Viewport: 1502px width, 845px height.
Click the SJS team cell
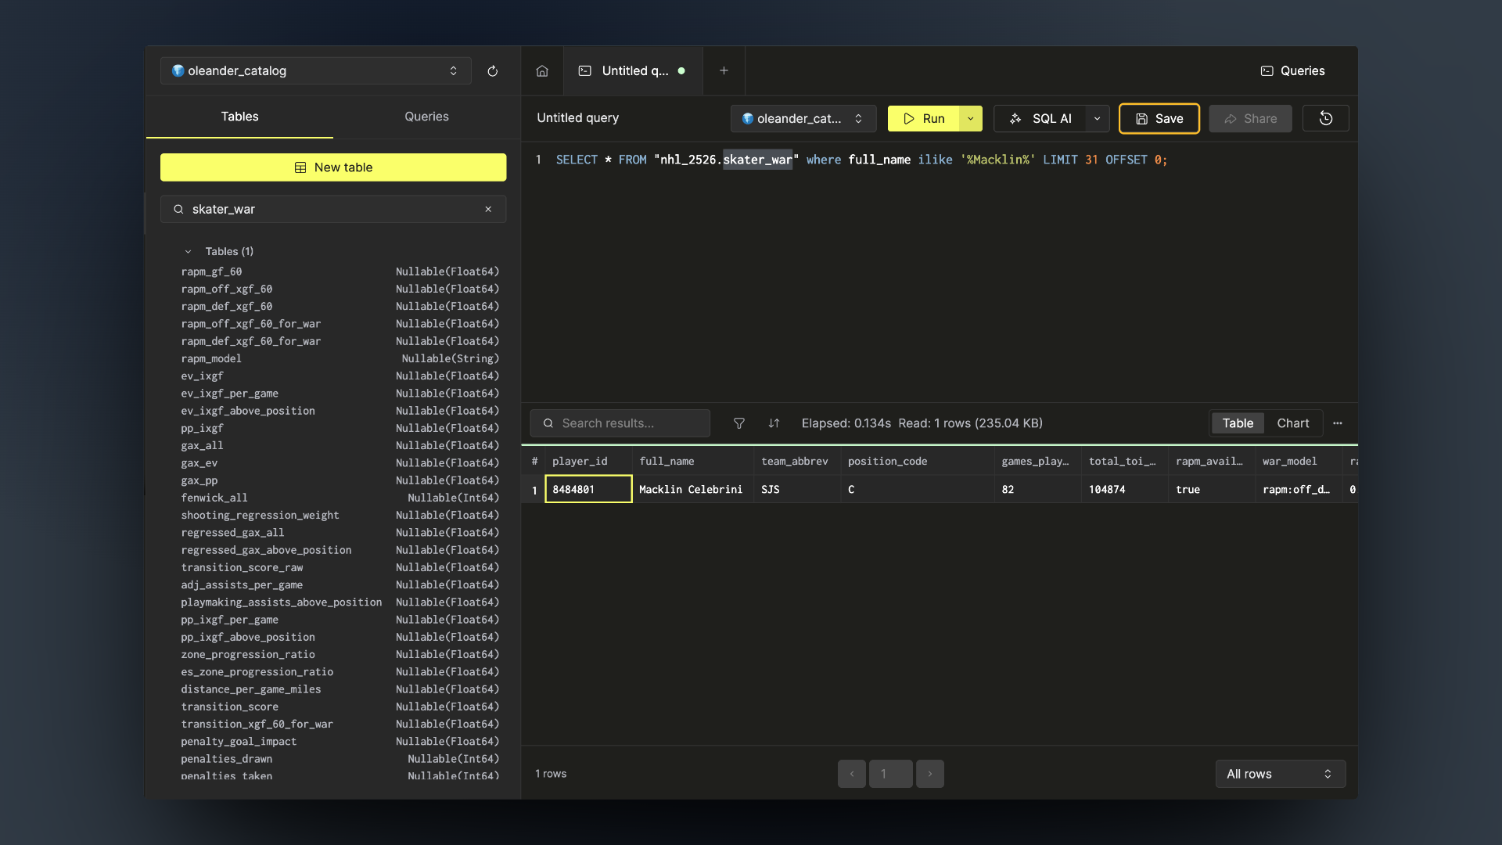pos(797,489)
